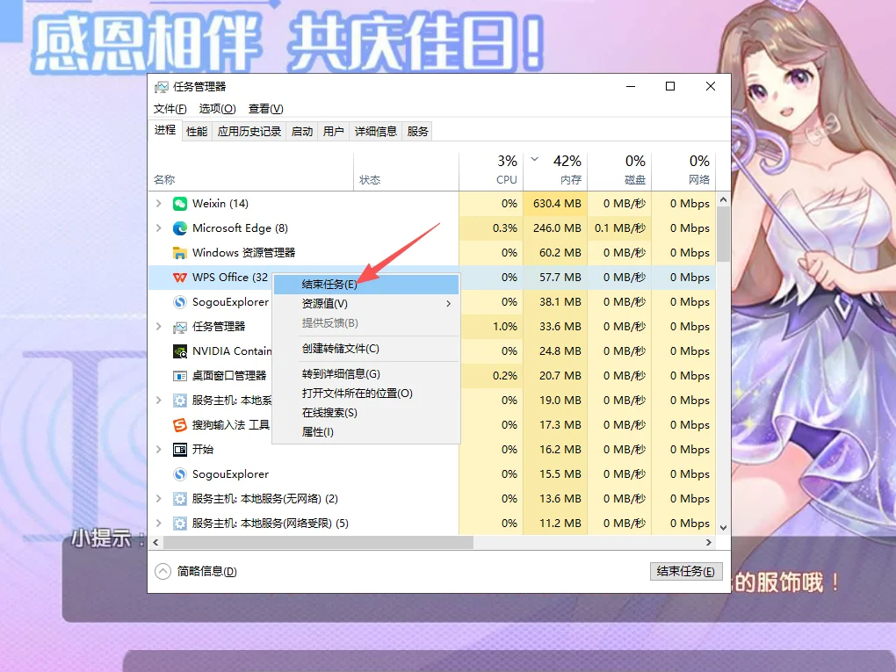Click Microsoft Edge disk value 0.1 MB/秒

coord(620,228)
